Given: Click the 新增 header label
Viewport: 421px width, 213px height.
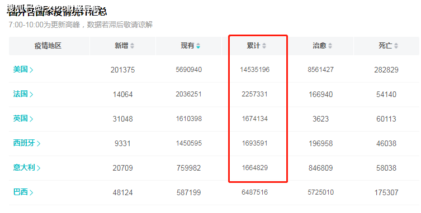Looking at the screenshot, I should [x=121, y=46].
